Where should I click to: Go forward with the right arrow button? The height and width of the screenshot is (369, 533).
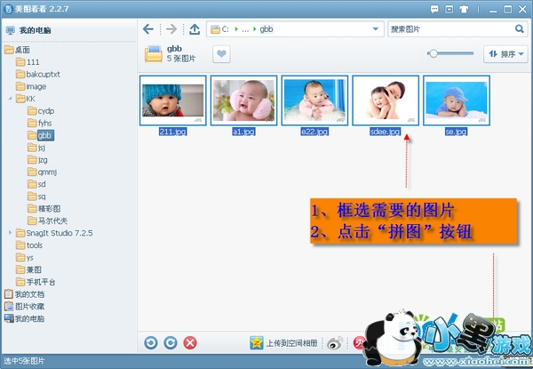[x=171, y=29]
